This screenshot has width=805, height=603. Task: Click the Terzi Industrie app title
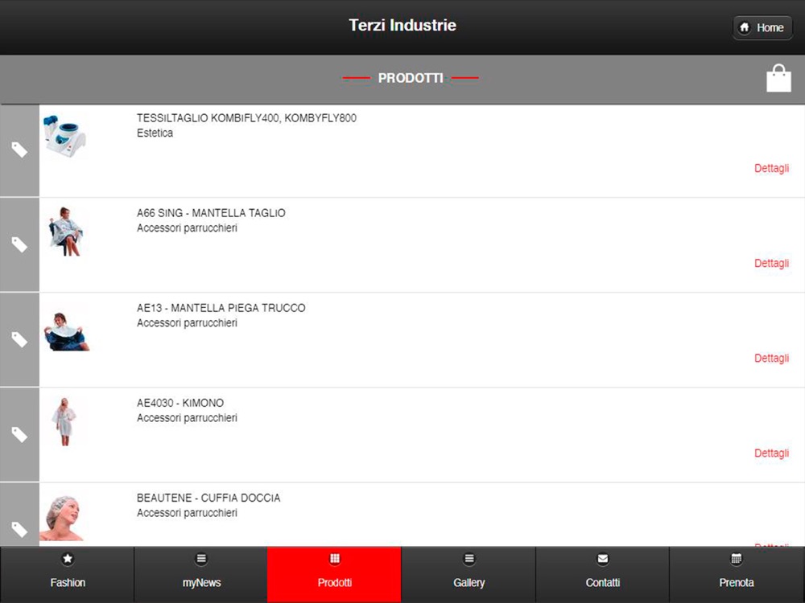402,25
